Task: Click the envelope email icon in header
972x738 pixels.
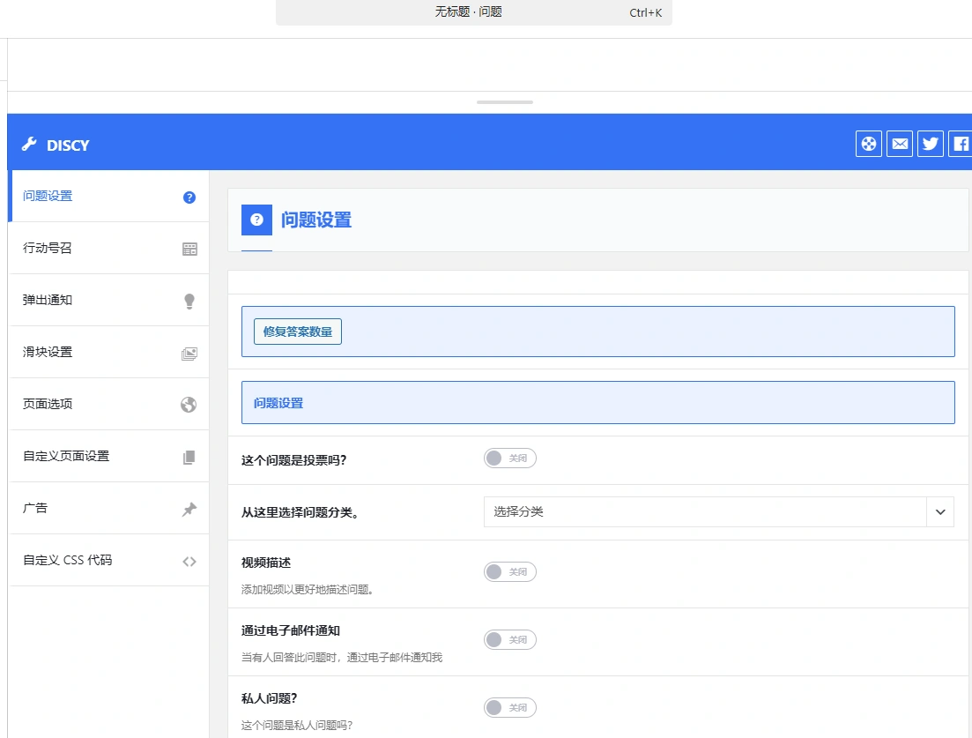Action: click(899, 143)
